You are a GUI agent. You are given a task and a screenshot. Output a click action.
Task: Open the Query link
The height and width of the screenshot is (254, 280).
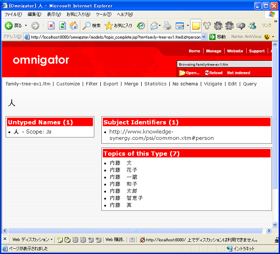pos(250,84)
